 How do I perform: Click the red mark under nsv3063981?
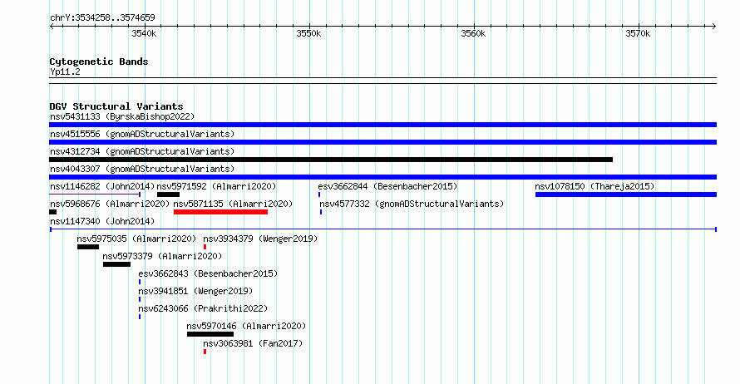[205, 352]
